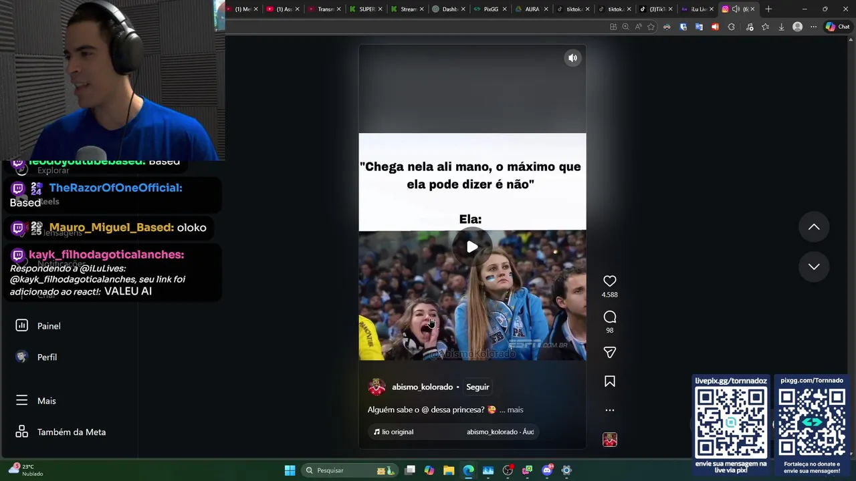Switch to the Stream browser tab
The width and height of the screenshot is (856, 481).
pos(408,9)
